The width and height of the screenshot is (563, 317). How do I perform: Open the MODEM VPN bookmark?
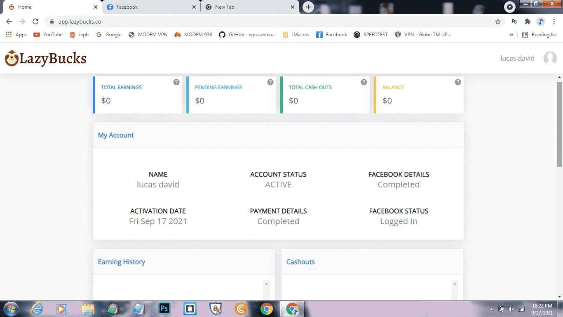pyautogui.click(x=148, y=35)
